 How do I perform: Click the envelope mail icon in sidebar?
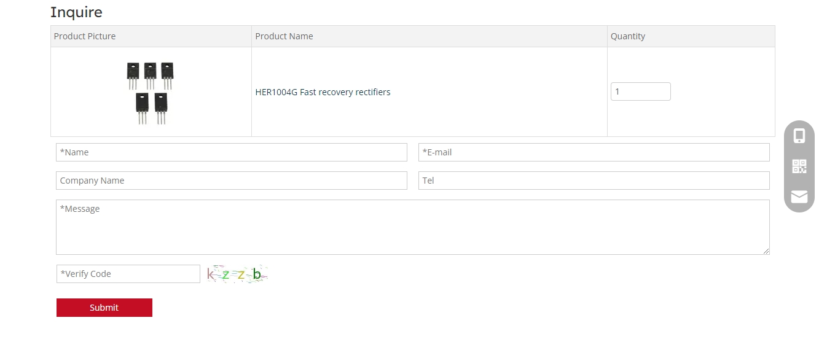pos(799,197)
